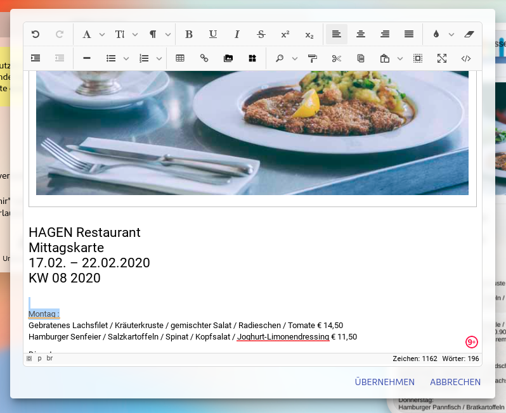
Task: Open the text color drop tool
Action: point(436,34)
